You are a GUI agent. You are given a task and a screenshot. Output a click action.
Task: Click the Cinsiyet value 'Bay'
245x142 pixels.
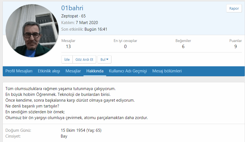point(64,136)
